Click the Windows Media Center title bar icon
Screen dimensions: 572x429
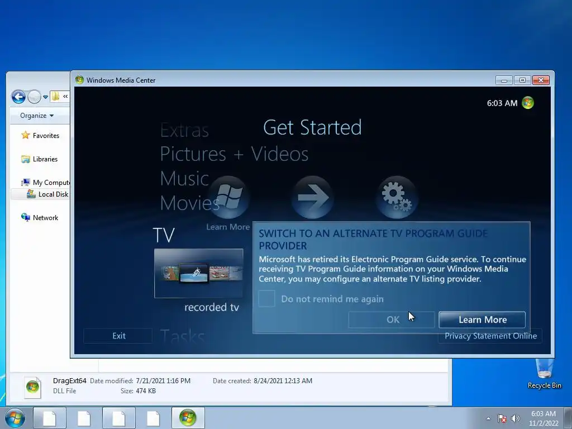pos(79,80)
